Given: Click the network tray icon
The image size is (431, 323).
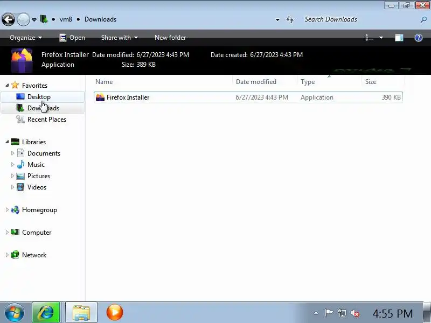Looking at the screenshot, I should (x=342, y=313).
